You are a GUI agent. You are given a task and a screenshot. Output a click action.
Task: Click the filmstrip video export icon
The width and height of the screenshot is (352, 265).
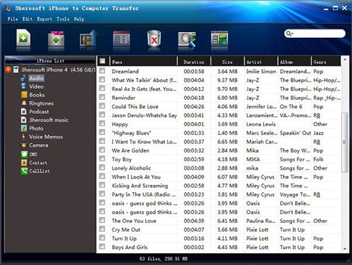pyautogui.click(x=88, y=38)
